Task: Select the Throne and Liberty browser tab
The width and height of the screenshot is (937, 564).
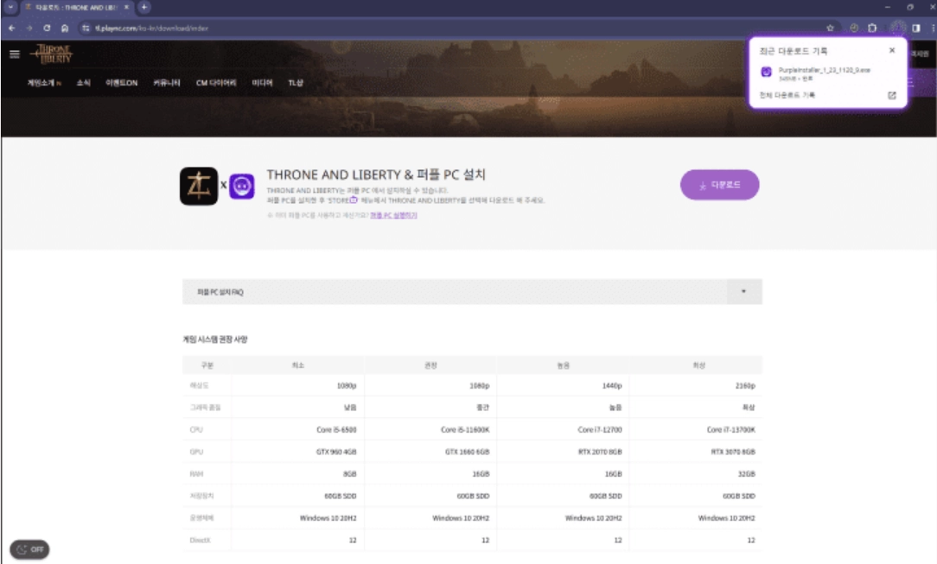Action: point(76,7)
